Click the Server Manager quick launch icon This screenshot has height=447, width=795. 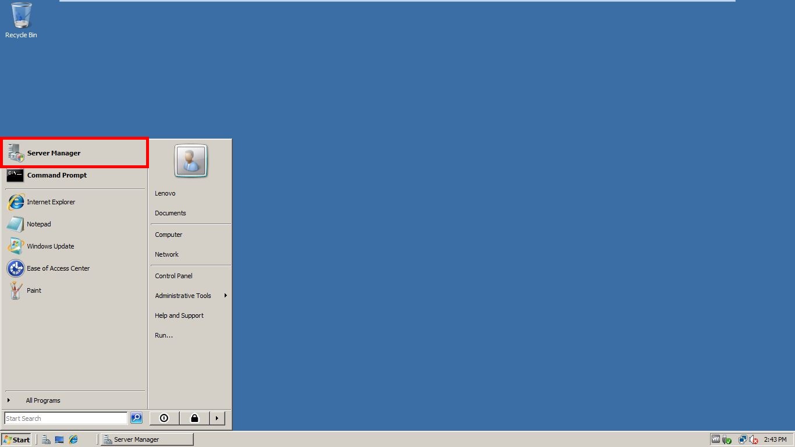coord(46,439)
